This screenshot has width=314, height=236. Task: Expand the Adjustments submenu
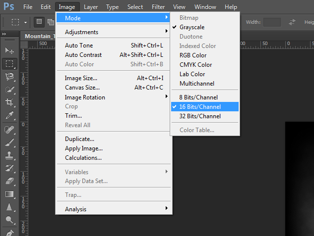[x=113, y=32]
